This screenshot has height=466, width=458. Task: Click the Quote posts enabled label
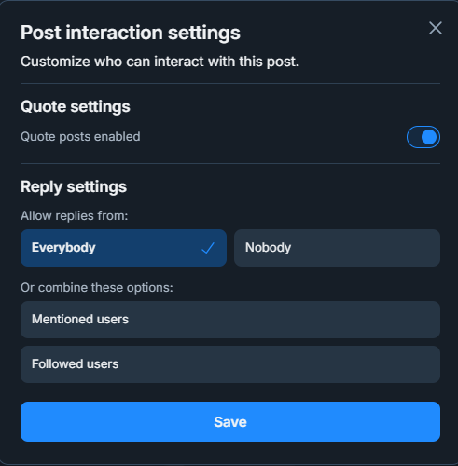tap(80, 137)
